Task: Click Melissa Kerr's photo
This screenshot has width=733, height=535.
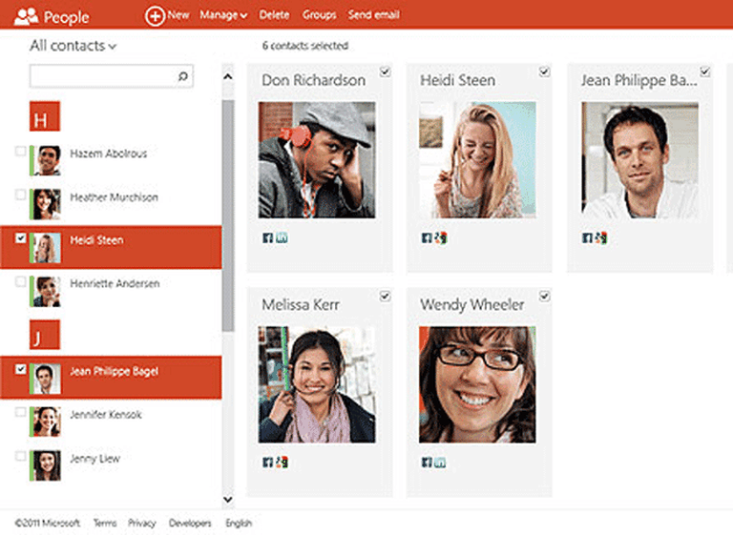Action: 317,384
